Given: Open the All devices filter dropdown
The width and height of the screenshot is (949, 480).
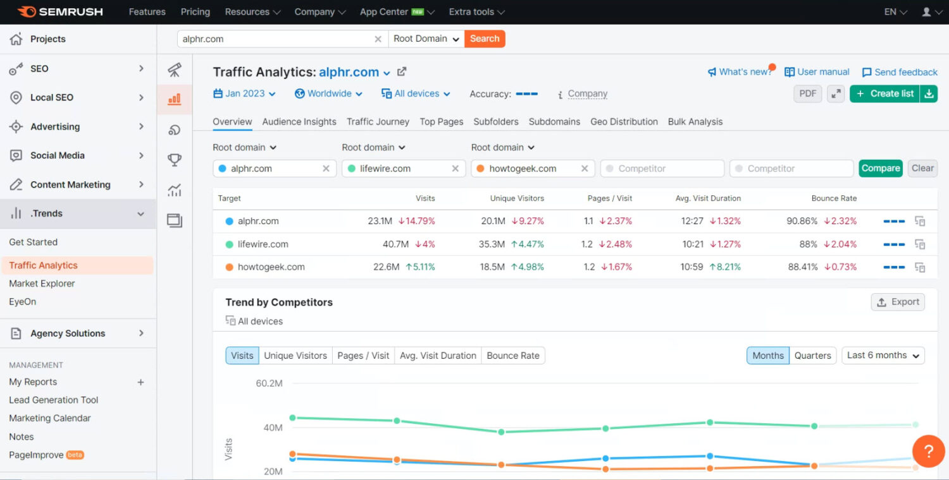Looking at the screenshot, I should click(416, 93).
